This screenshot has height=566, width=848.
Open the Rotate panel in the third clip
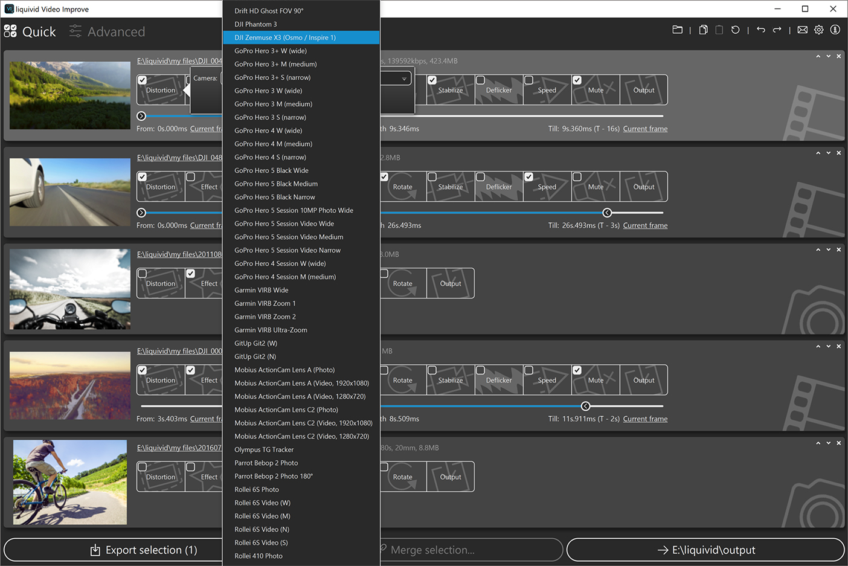(x=403, y=283)
